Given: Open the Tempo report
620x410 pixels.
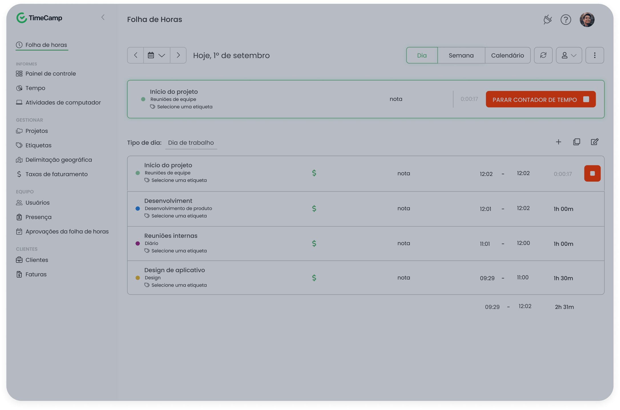Looking at the screenshot, I should click(31, 88).
